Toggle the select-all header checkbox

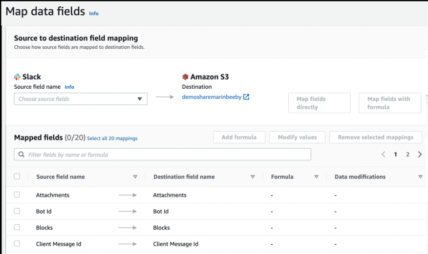pyautogui.click(x=17, y=176)
